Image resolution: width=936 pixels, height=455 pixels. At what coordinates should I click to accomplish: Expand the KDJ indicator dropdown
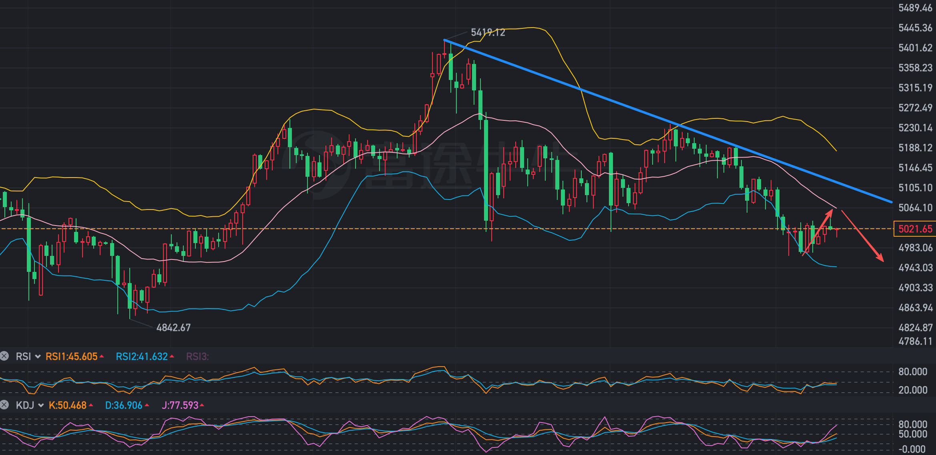40,405
